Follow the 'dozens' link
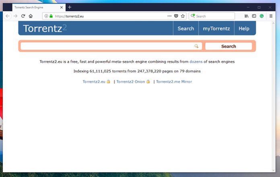This screenshot has height=177, width=280. (x=196, y=62)
